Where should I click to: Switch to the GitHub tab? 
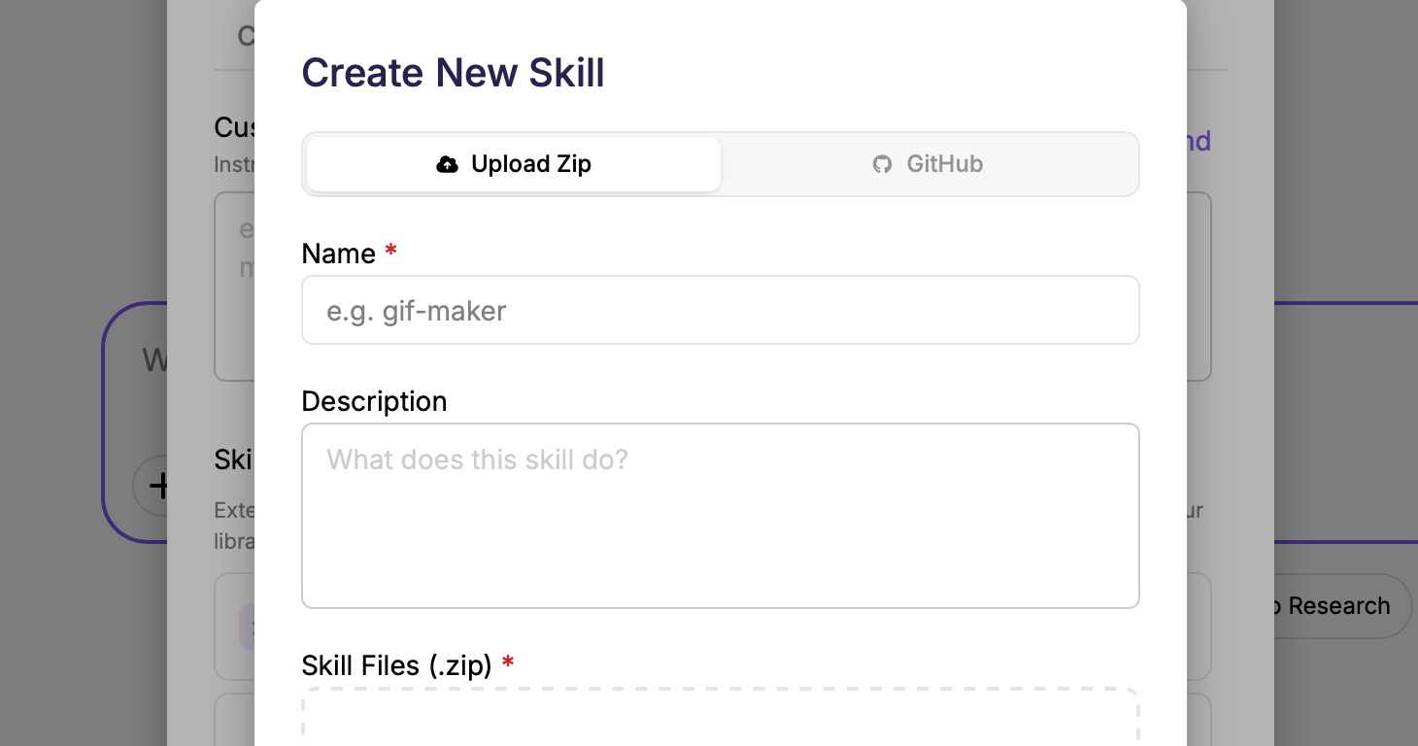[928, 164]
